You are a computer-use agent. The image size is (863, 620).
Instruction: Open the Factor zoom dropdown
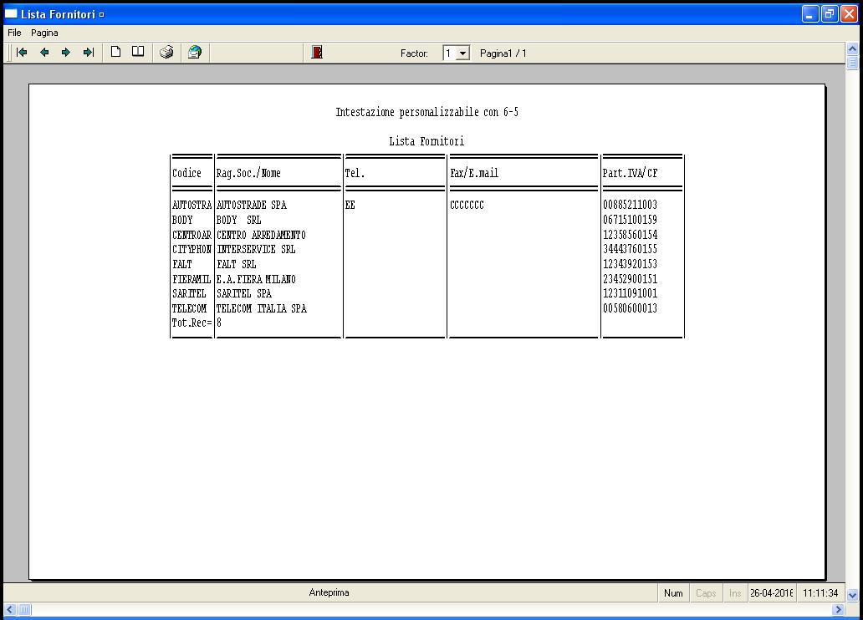463,53
